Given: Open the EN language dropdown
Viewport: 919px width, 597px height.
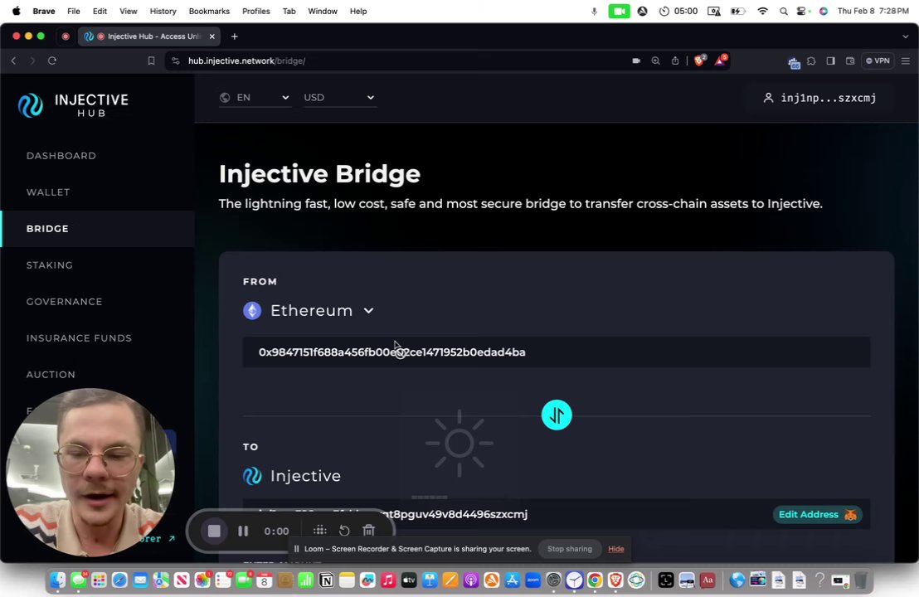Looking at the screenshot, I should pos(255,97).
